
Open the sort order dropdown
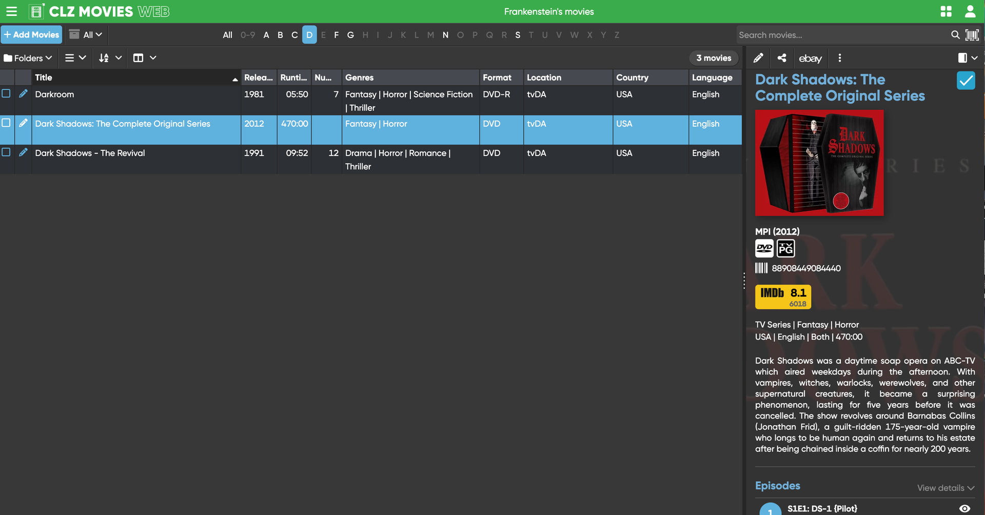(110, 58)
